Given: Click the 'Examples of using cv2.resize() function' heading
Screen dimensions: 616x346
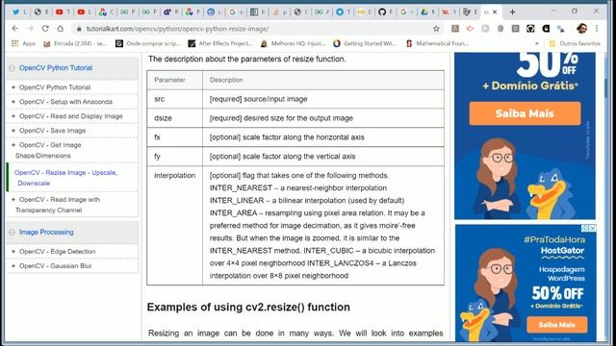Looking at the screenshot, I should (248, 308).
